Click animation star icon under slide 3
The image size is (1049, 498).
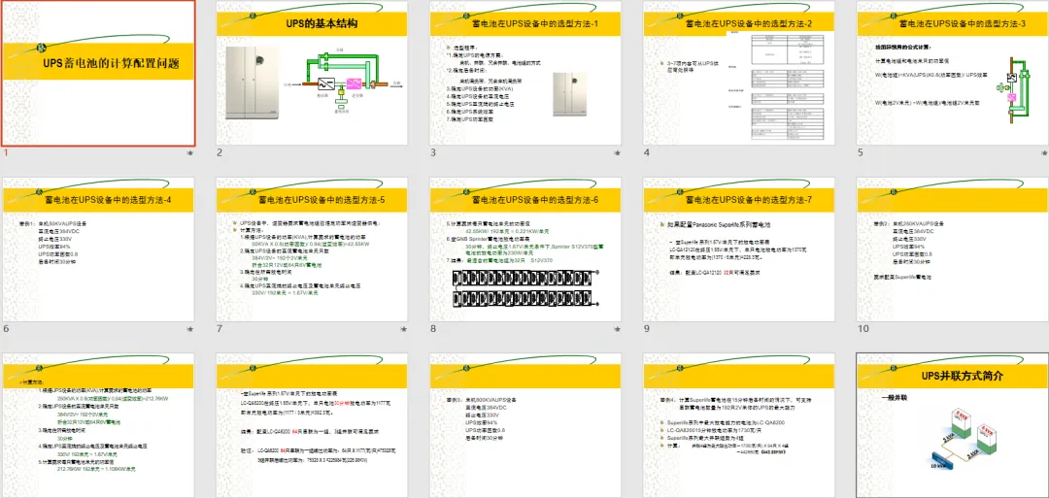(618, 153)
